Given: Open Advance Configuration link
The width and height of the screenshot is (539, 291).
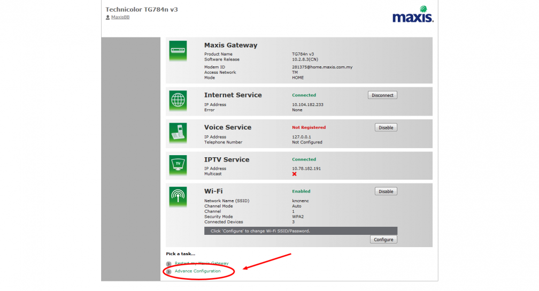Looking at the screenshot, I should (198, 271).
